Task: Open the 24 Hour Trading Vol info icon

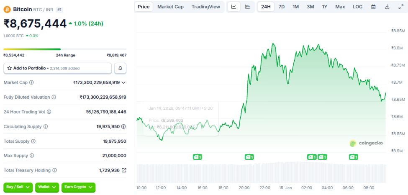Action: pyautogui.click(x=49, y=112)
